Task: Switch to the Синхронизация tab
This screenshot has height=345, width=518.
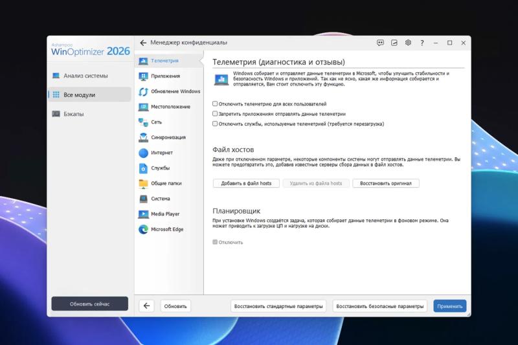Action: point(169,138)
